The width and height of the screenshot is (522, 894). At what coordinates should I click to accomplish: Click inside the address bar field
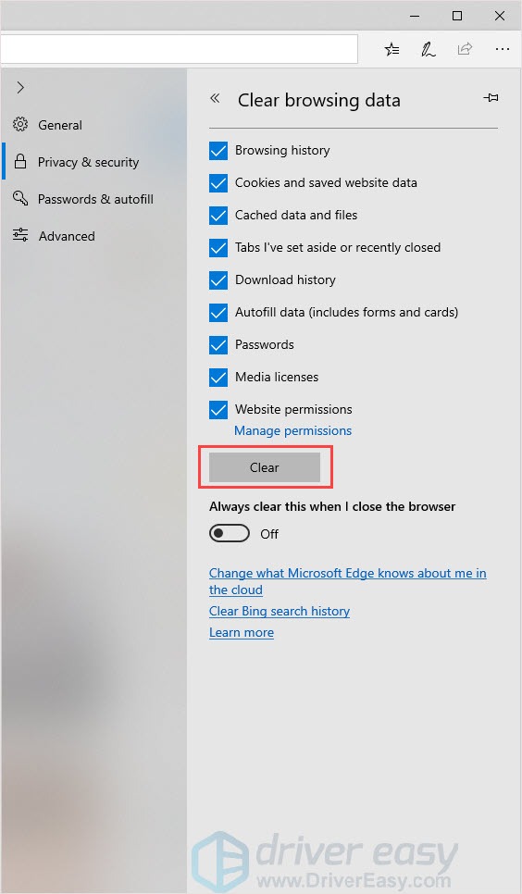(x=180, y=49)
